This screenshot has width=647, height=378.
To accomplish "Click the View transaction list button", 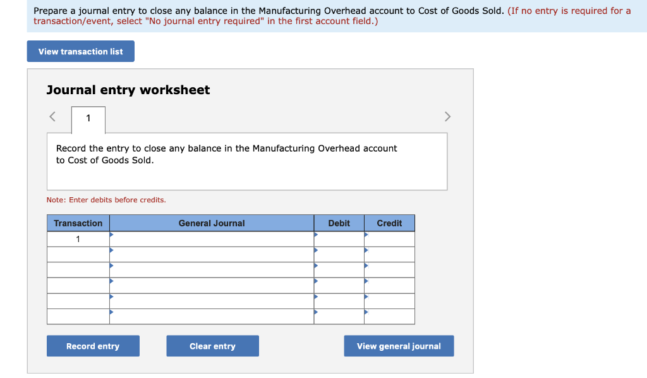I will pyautogui.click(x=80, y=51).
